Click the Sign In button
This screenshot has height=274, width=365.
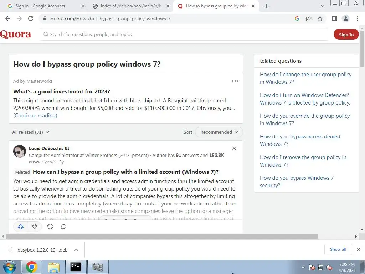pyautogui.click(x=346, y=35)
